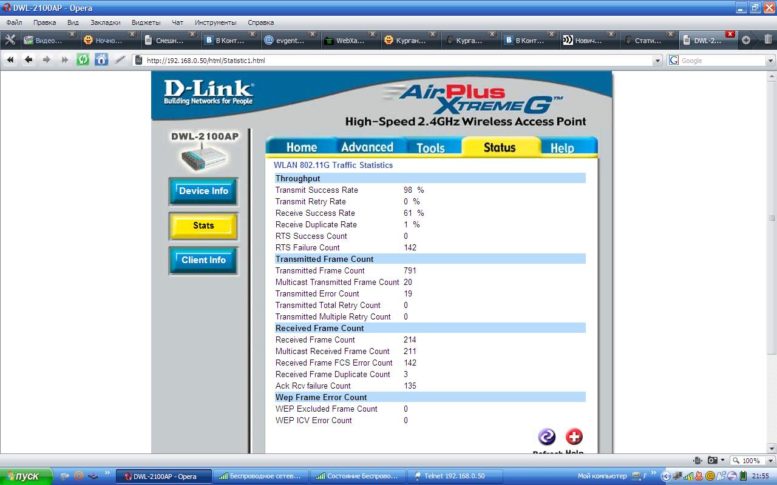Switch to Telnet 192.168.0.50 taskbar window
The image size is (777, 485).
point(455,476)
